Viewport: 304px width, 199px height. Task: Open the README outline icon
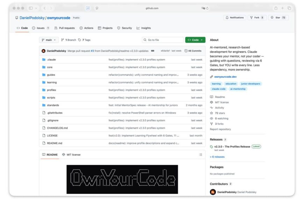[x=201, y=155]
